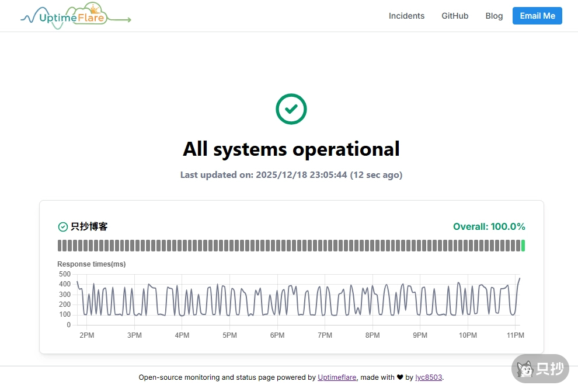Click the 只抄 watermark badge icon
Viewport: 578px width, 392px height.
(540, 369)
